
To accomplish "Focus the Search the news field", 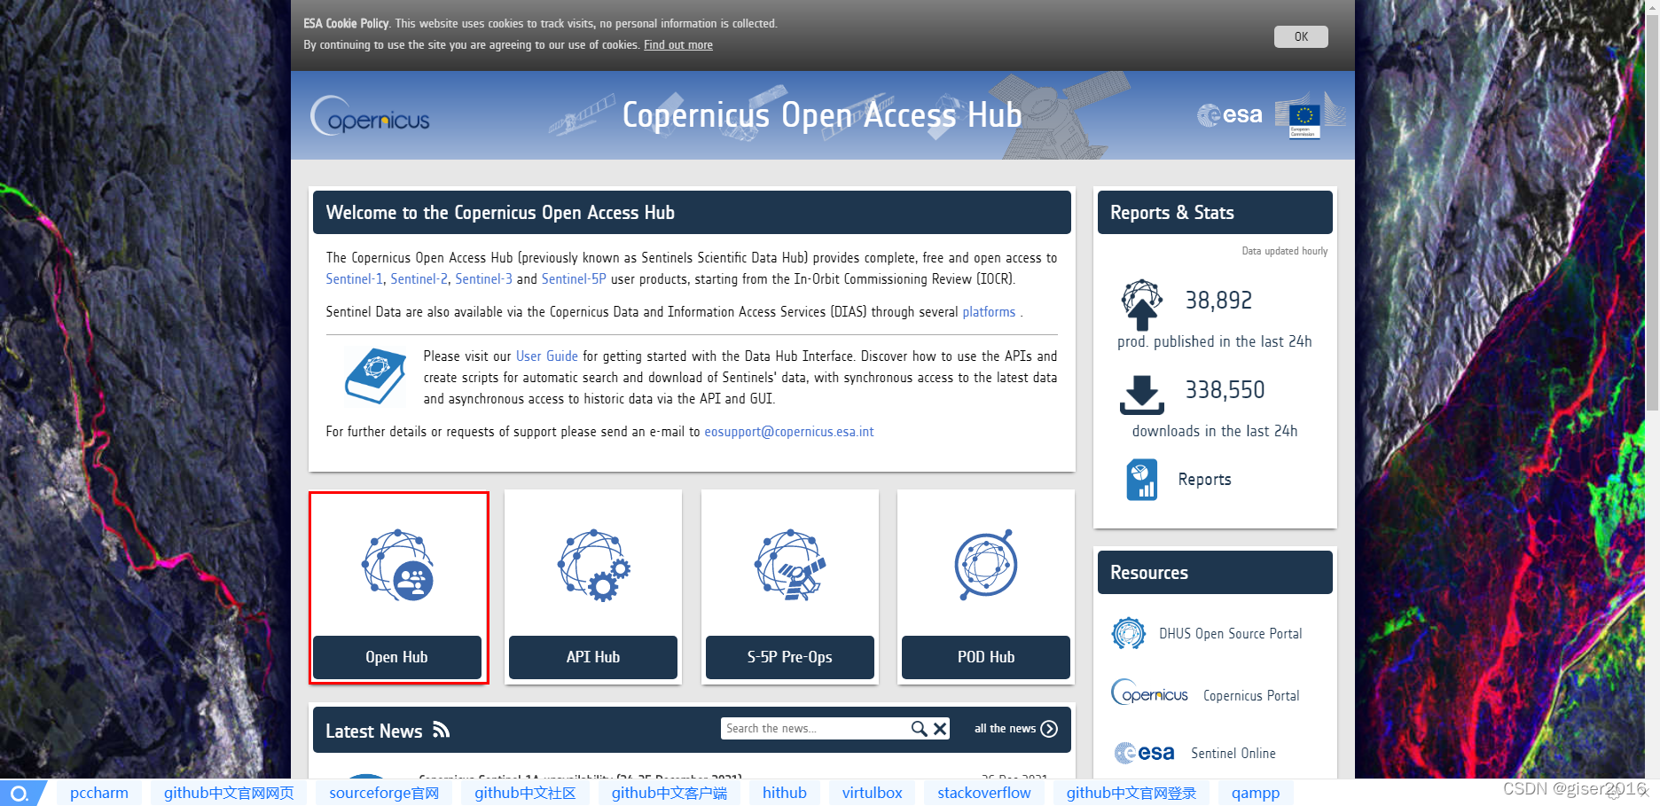I will point(814,729).
